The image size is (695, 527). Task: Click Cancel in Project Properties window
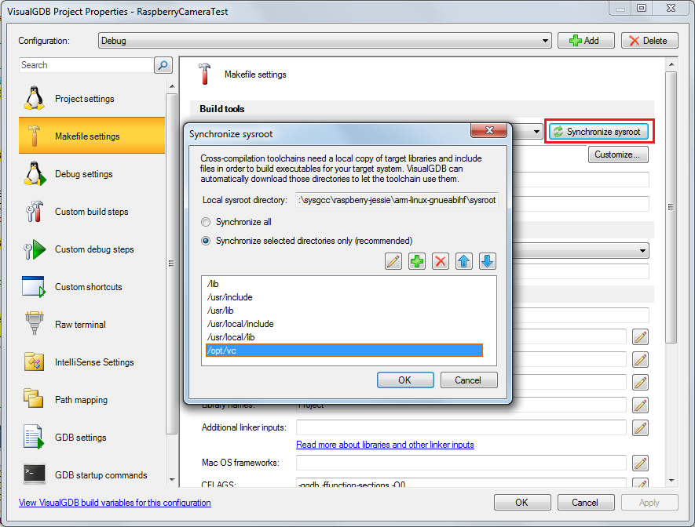pyautogui.click(x=586, y=503)
